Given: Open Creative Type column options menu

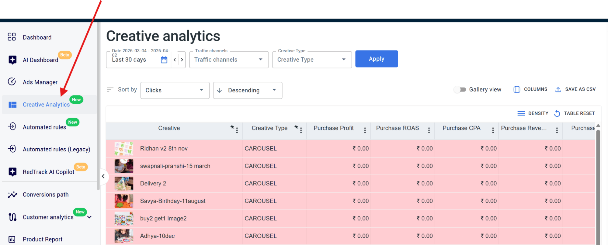Looking at the screenshot, I should coord(301,130).
